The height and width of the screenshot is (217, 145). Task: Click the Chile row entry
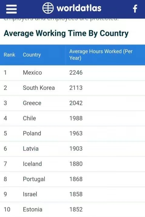pyautogui.click(x=72, y=118)
